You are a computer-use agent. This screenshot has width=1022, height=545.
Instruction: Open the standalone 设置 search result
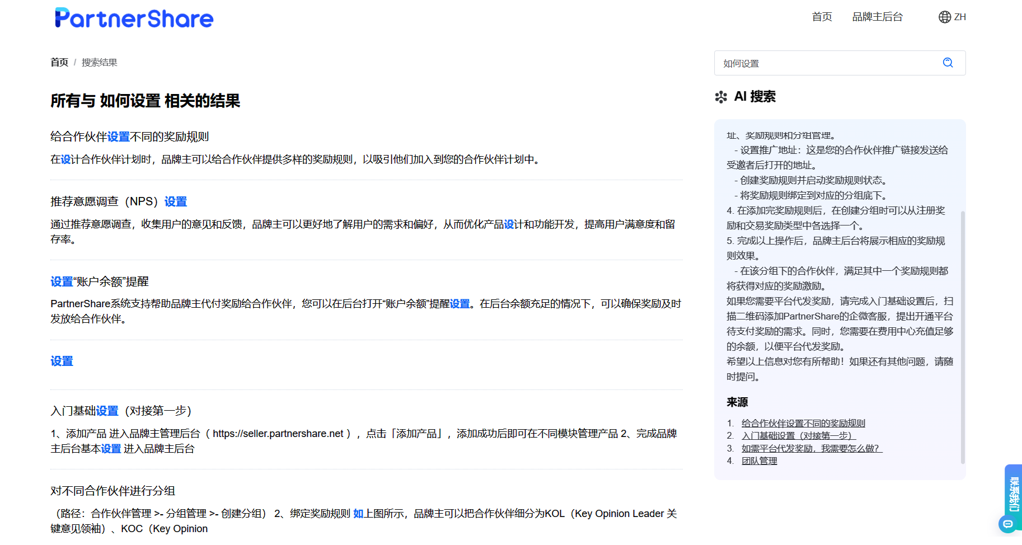click(x=62, y=361)
